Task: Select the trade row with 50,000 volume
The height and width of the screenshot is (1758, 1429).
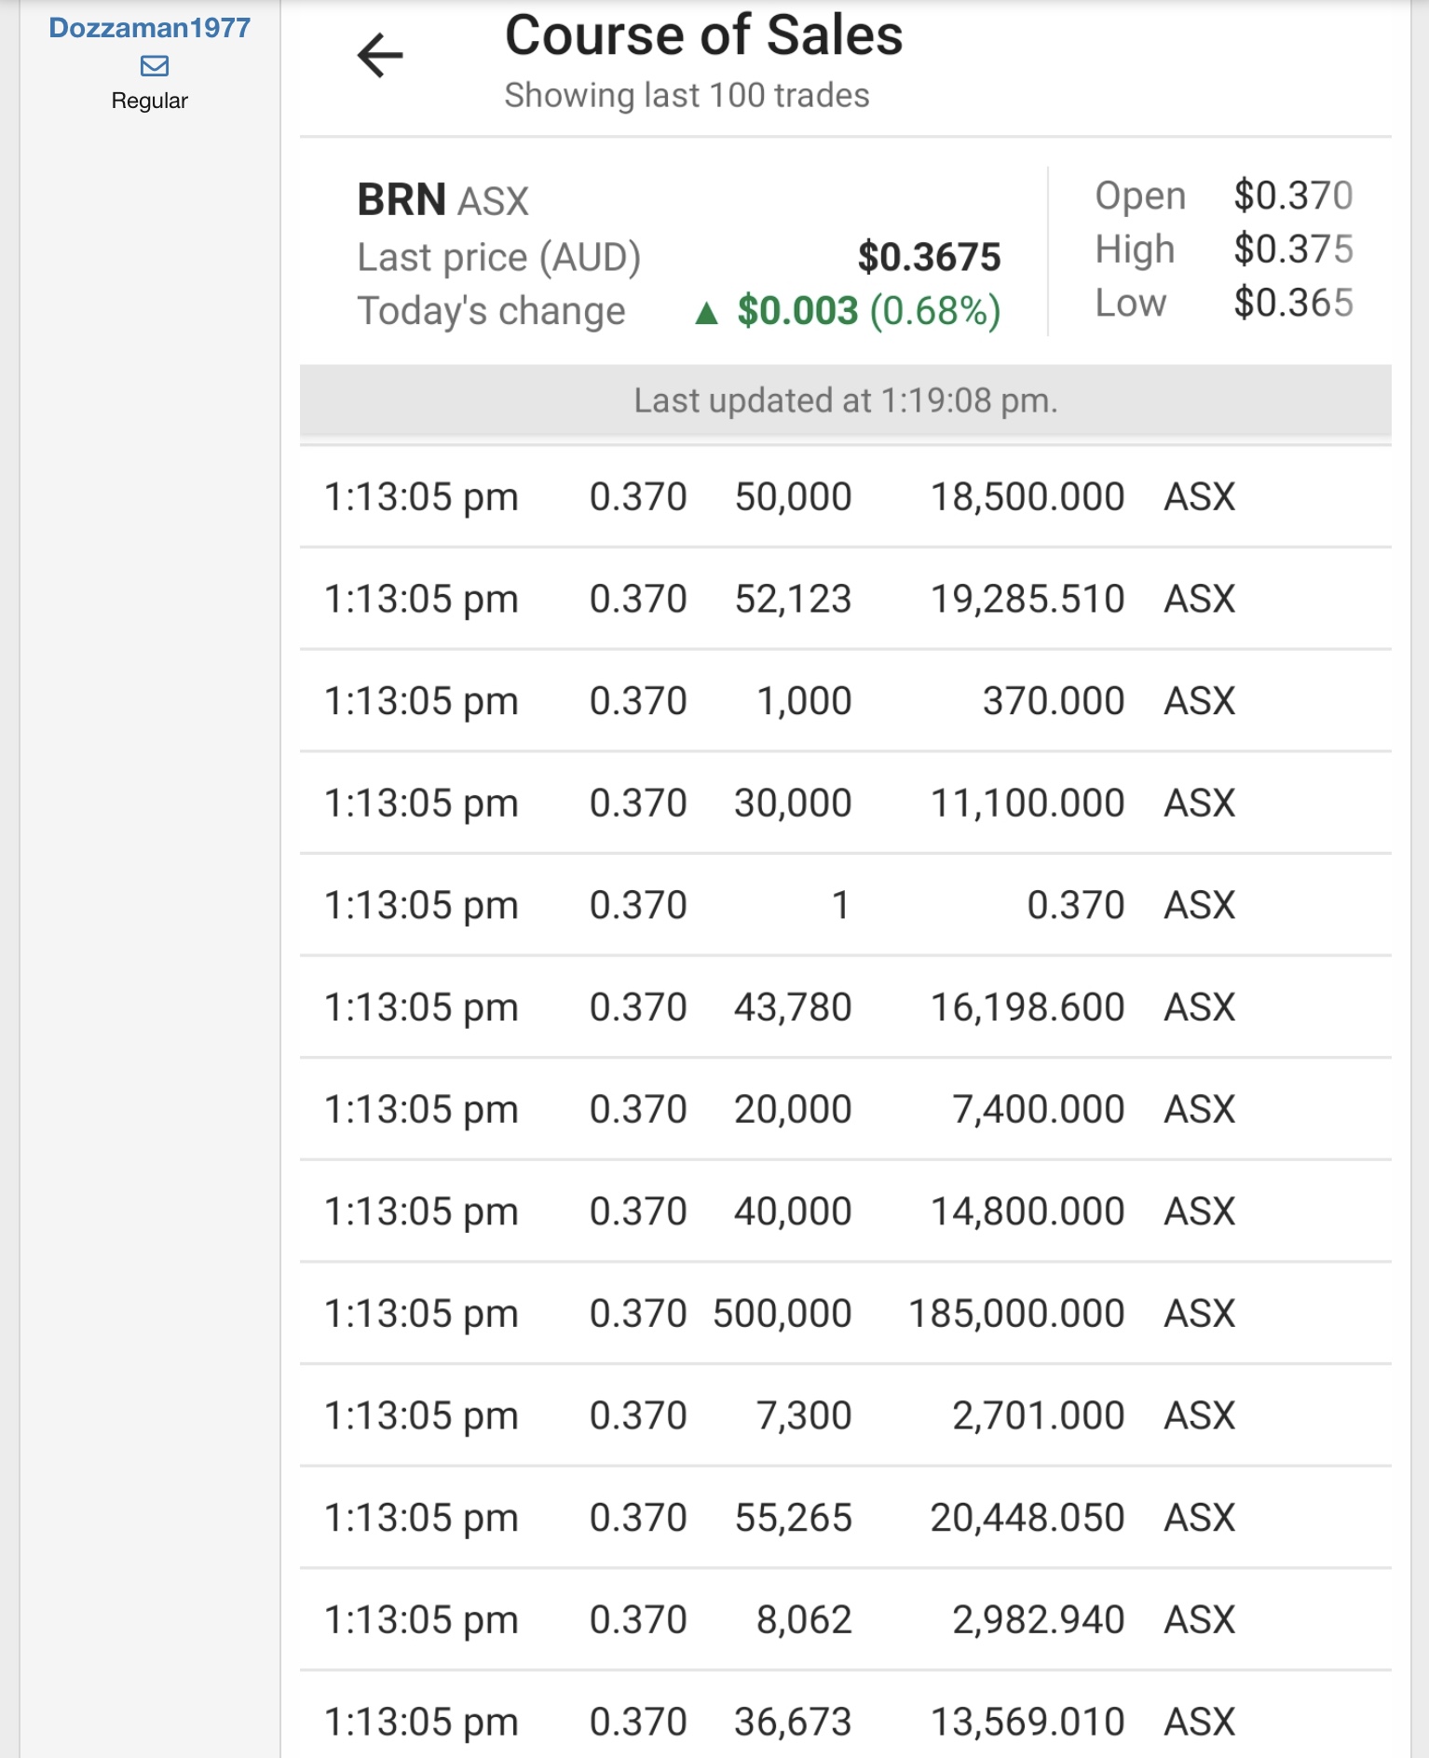Action: 845,497
